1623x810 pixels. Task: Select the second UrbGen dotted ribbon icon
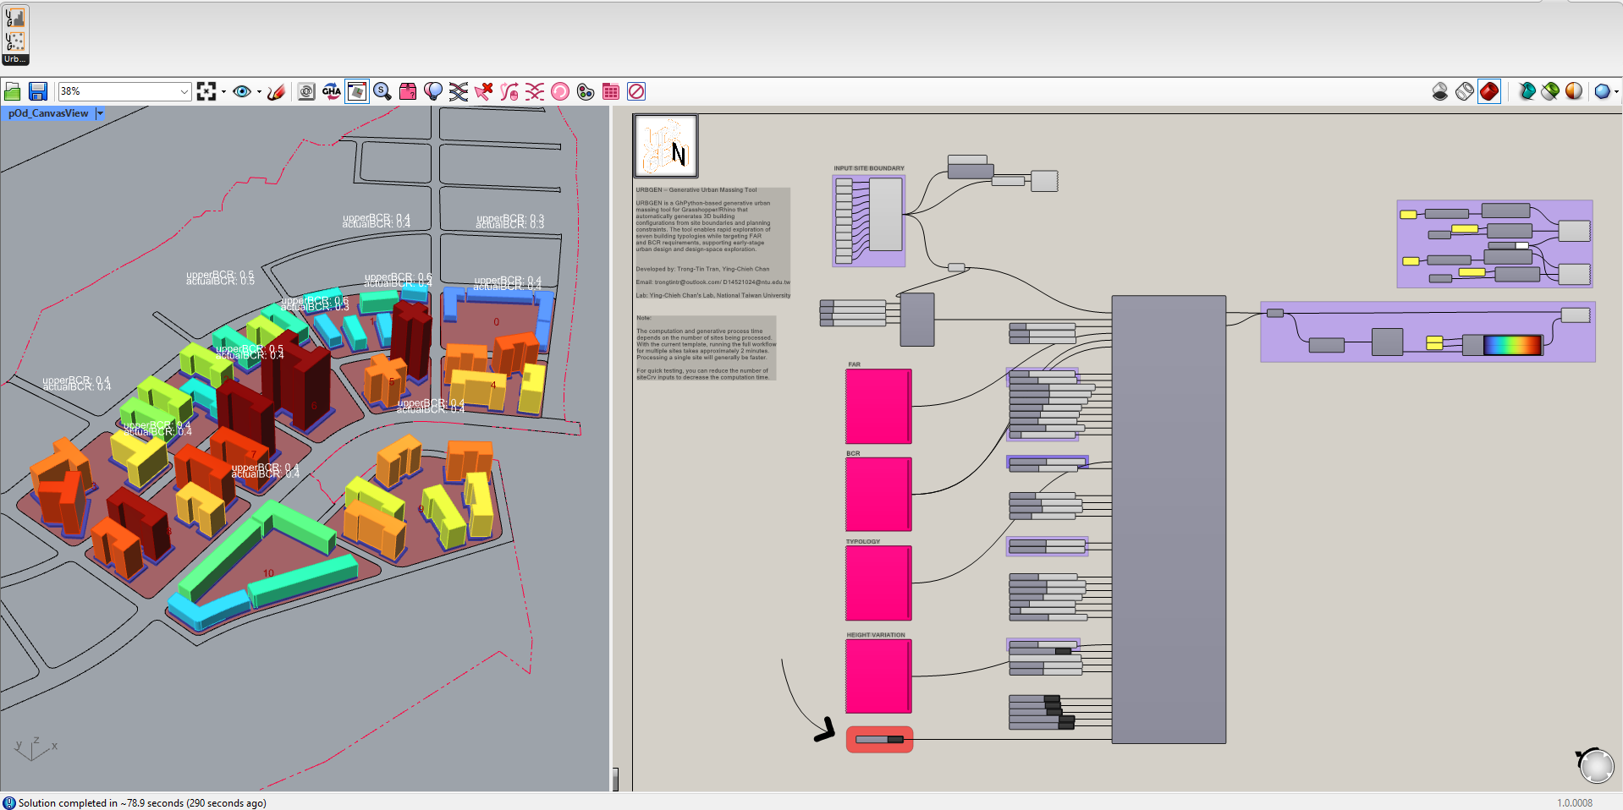click(15, 41)
